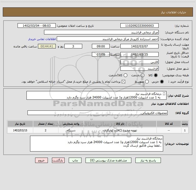Open اطلاعات تماس خریدار link

point(42,39)
